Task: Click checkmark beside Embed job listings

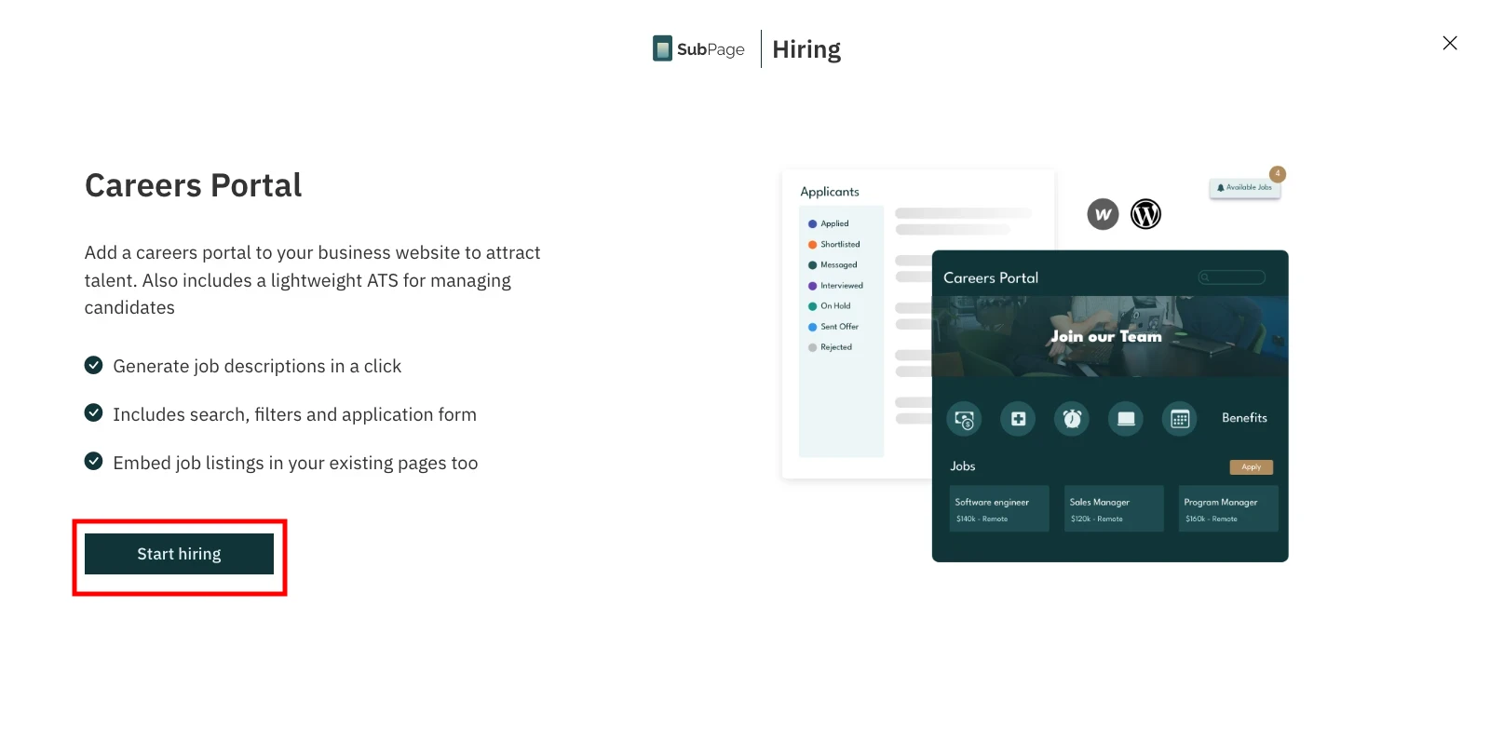Action: 93,461
